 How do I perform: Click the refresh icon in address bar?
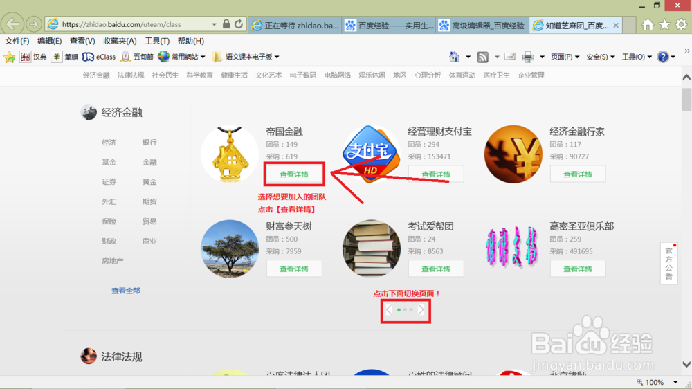click(x=239, y=24)
